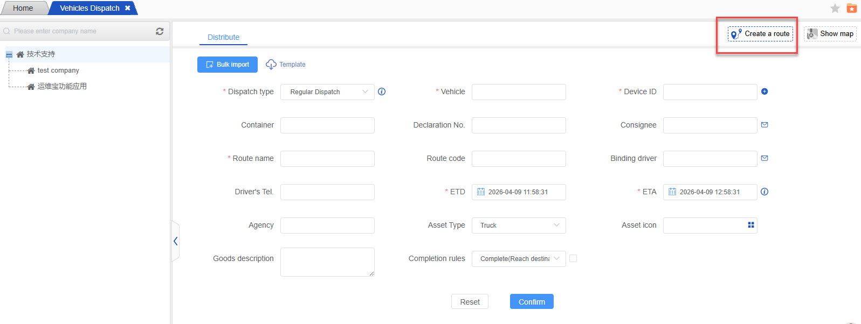
Task: Open the ETD calendar date picker
Action: point(481,192)
